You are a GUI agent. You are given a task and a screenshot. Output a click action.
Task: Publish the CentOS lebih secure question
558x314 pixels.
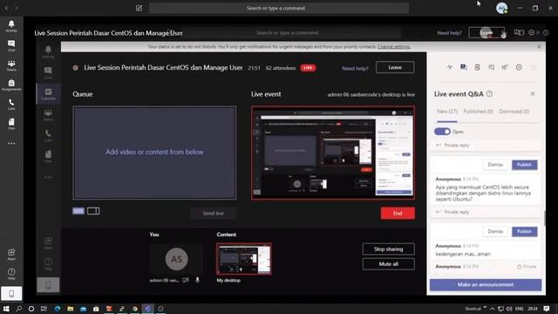pos(525,165)
